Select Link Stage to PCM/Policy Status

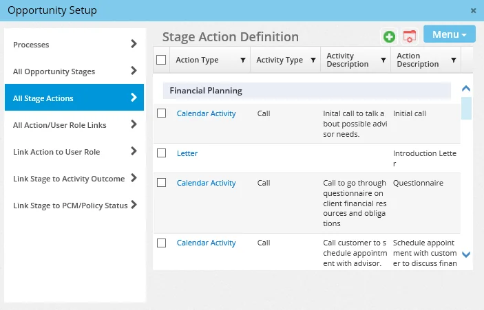(74, 206)
